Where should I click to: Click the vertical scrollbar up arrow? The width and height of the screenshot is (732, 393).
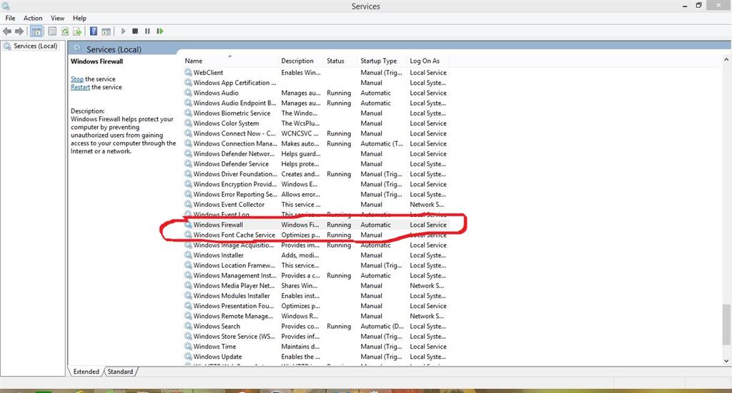(x=726, y=60)
